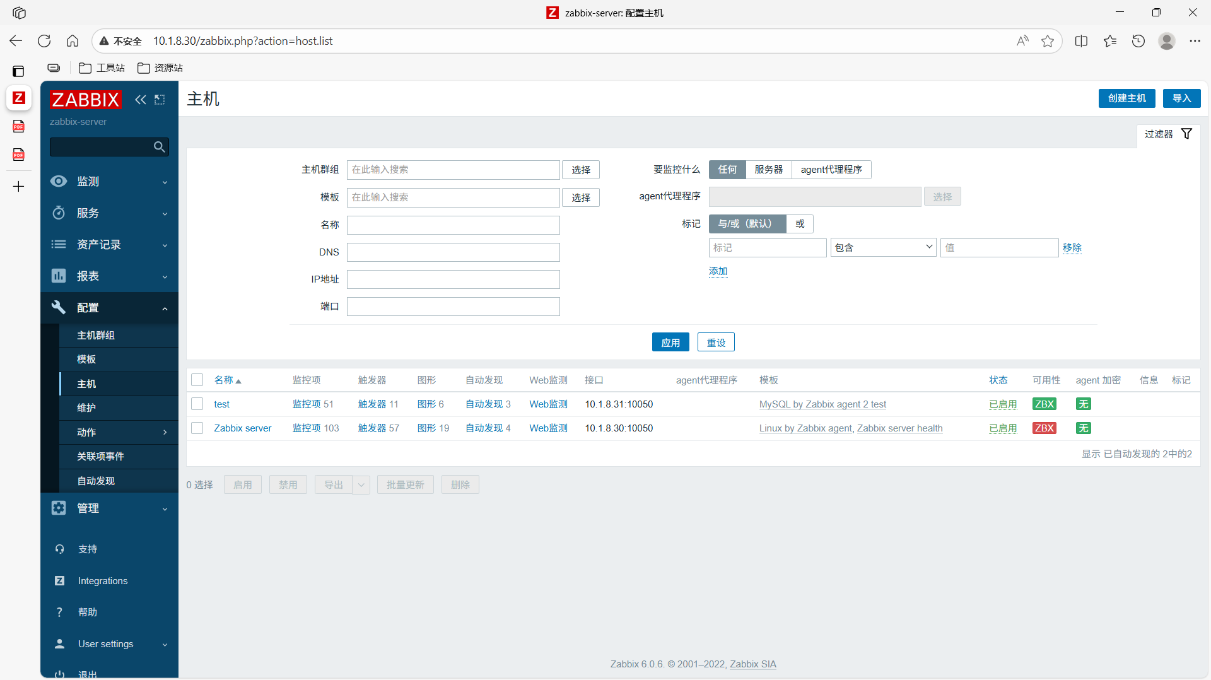Click the 主机群组 search input
The width and height of the screenshot is (1211, 680).
[453, 170]
